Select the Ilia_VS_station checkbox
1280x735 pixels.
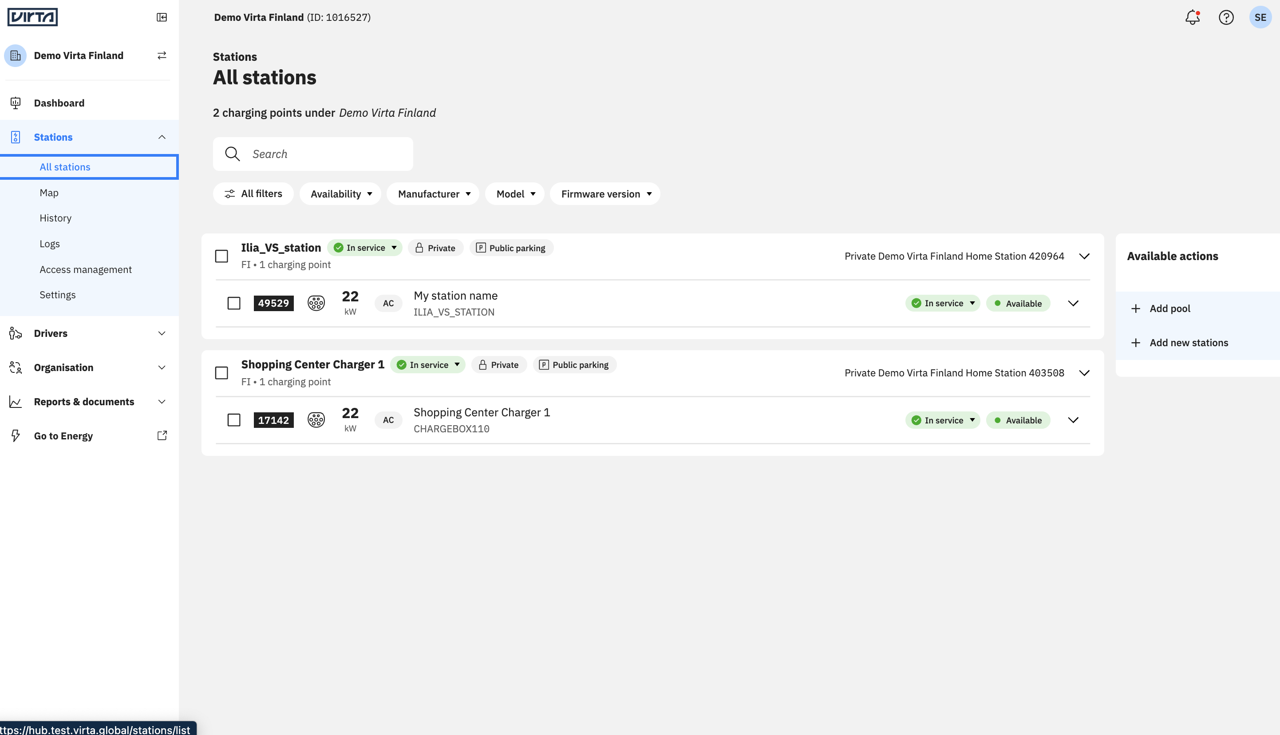click(221, 256)
